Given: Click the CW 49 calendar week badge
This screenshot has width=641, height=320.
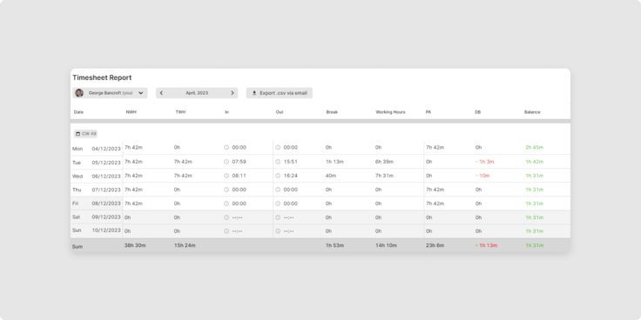Looking at the screenshot, I should (86, 134).
